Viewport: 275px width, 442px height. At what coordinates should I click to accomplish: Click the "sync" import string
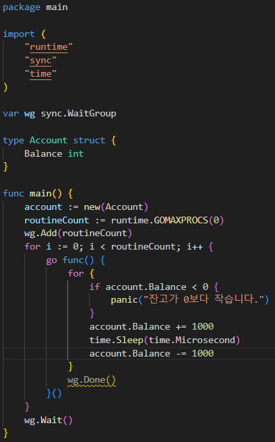coord(40,61)
